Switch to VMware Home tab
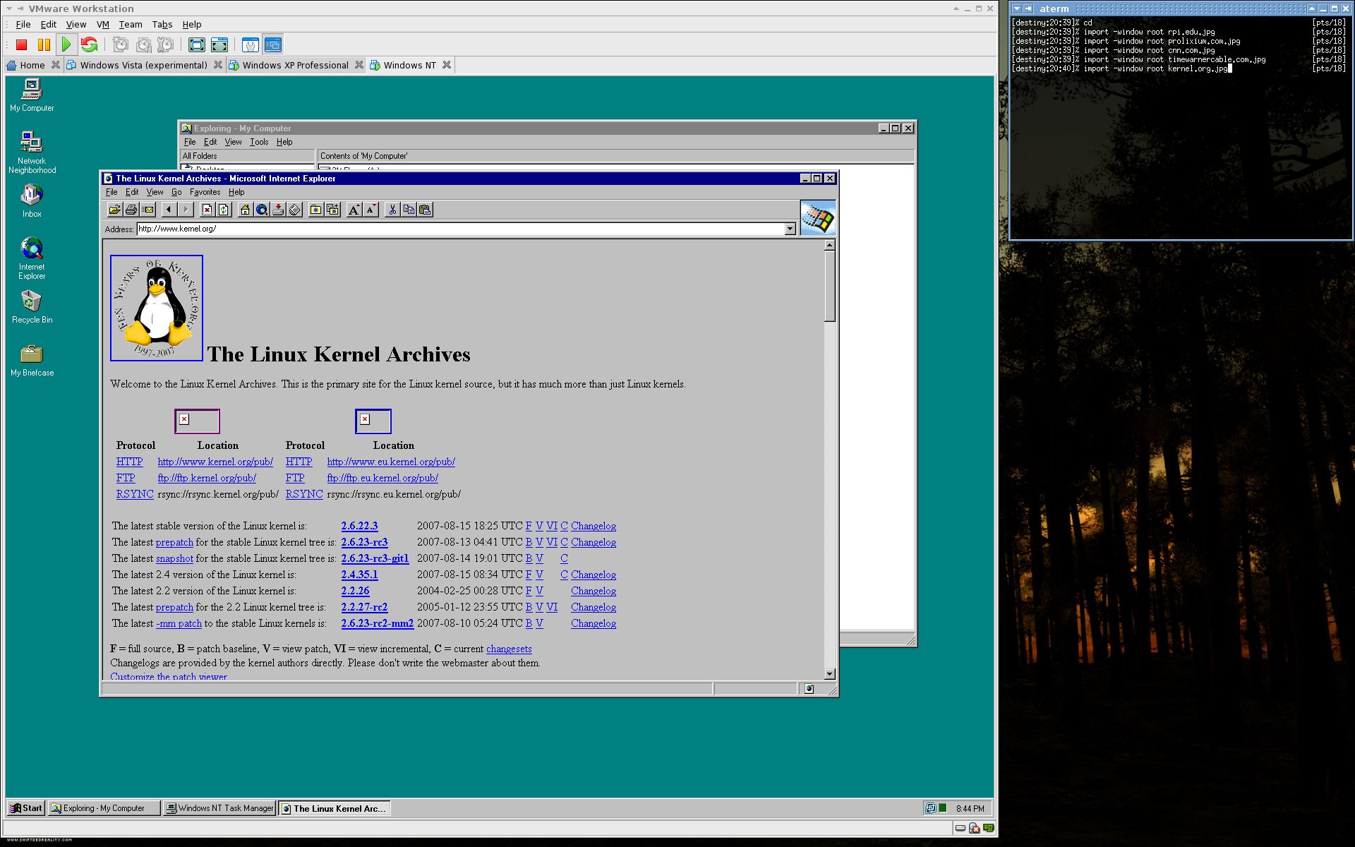 (x=32, y=65)
